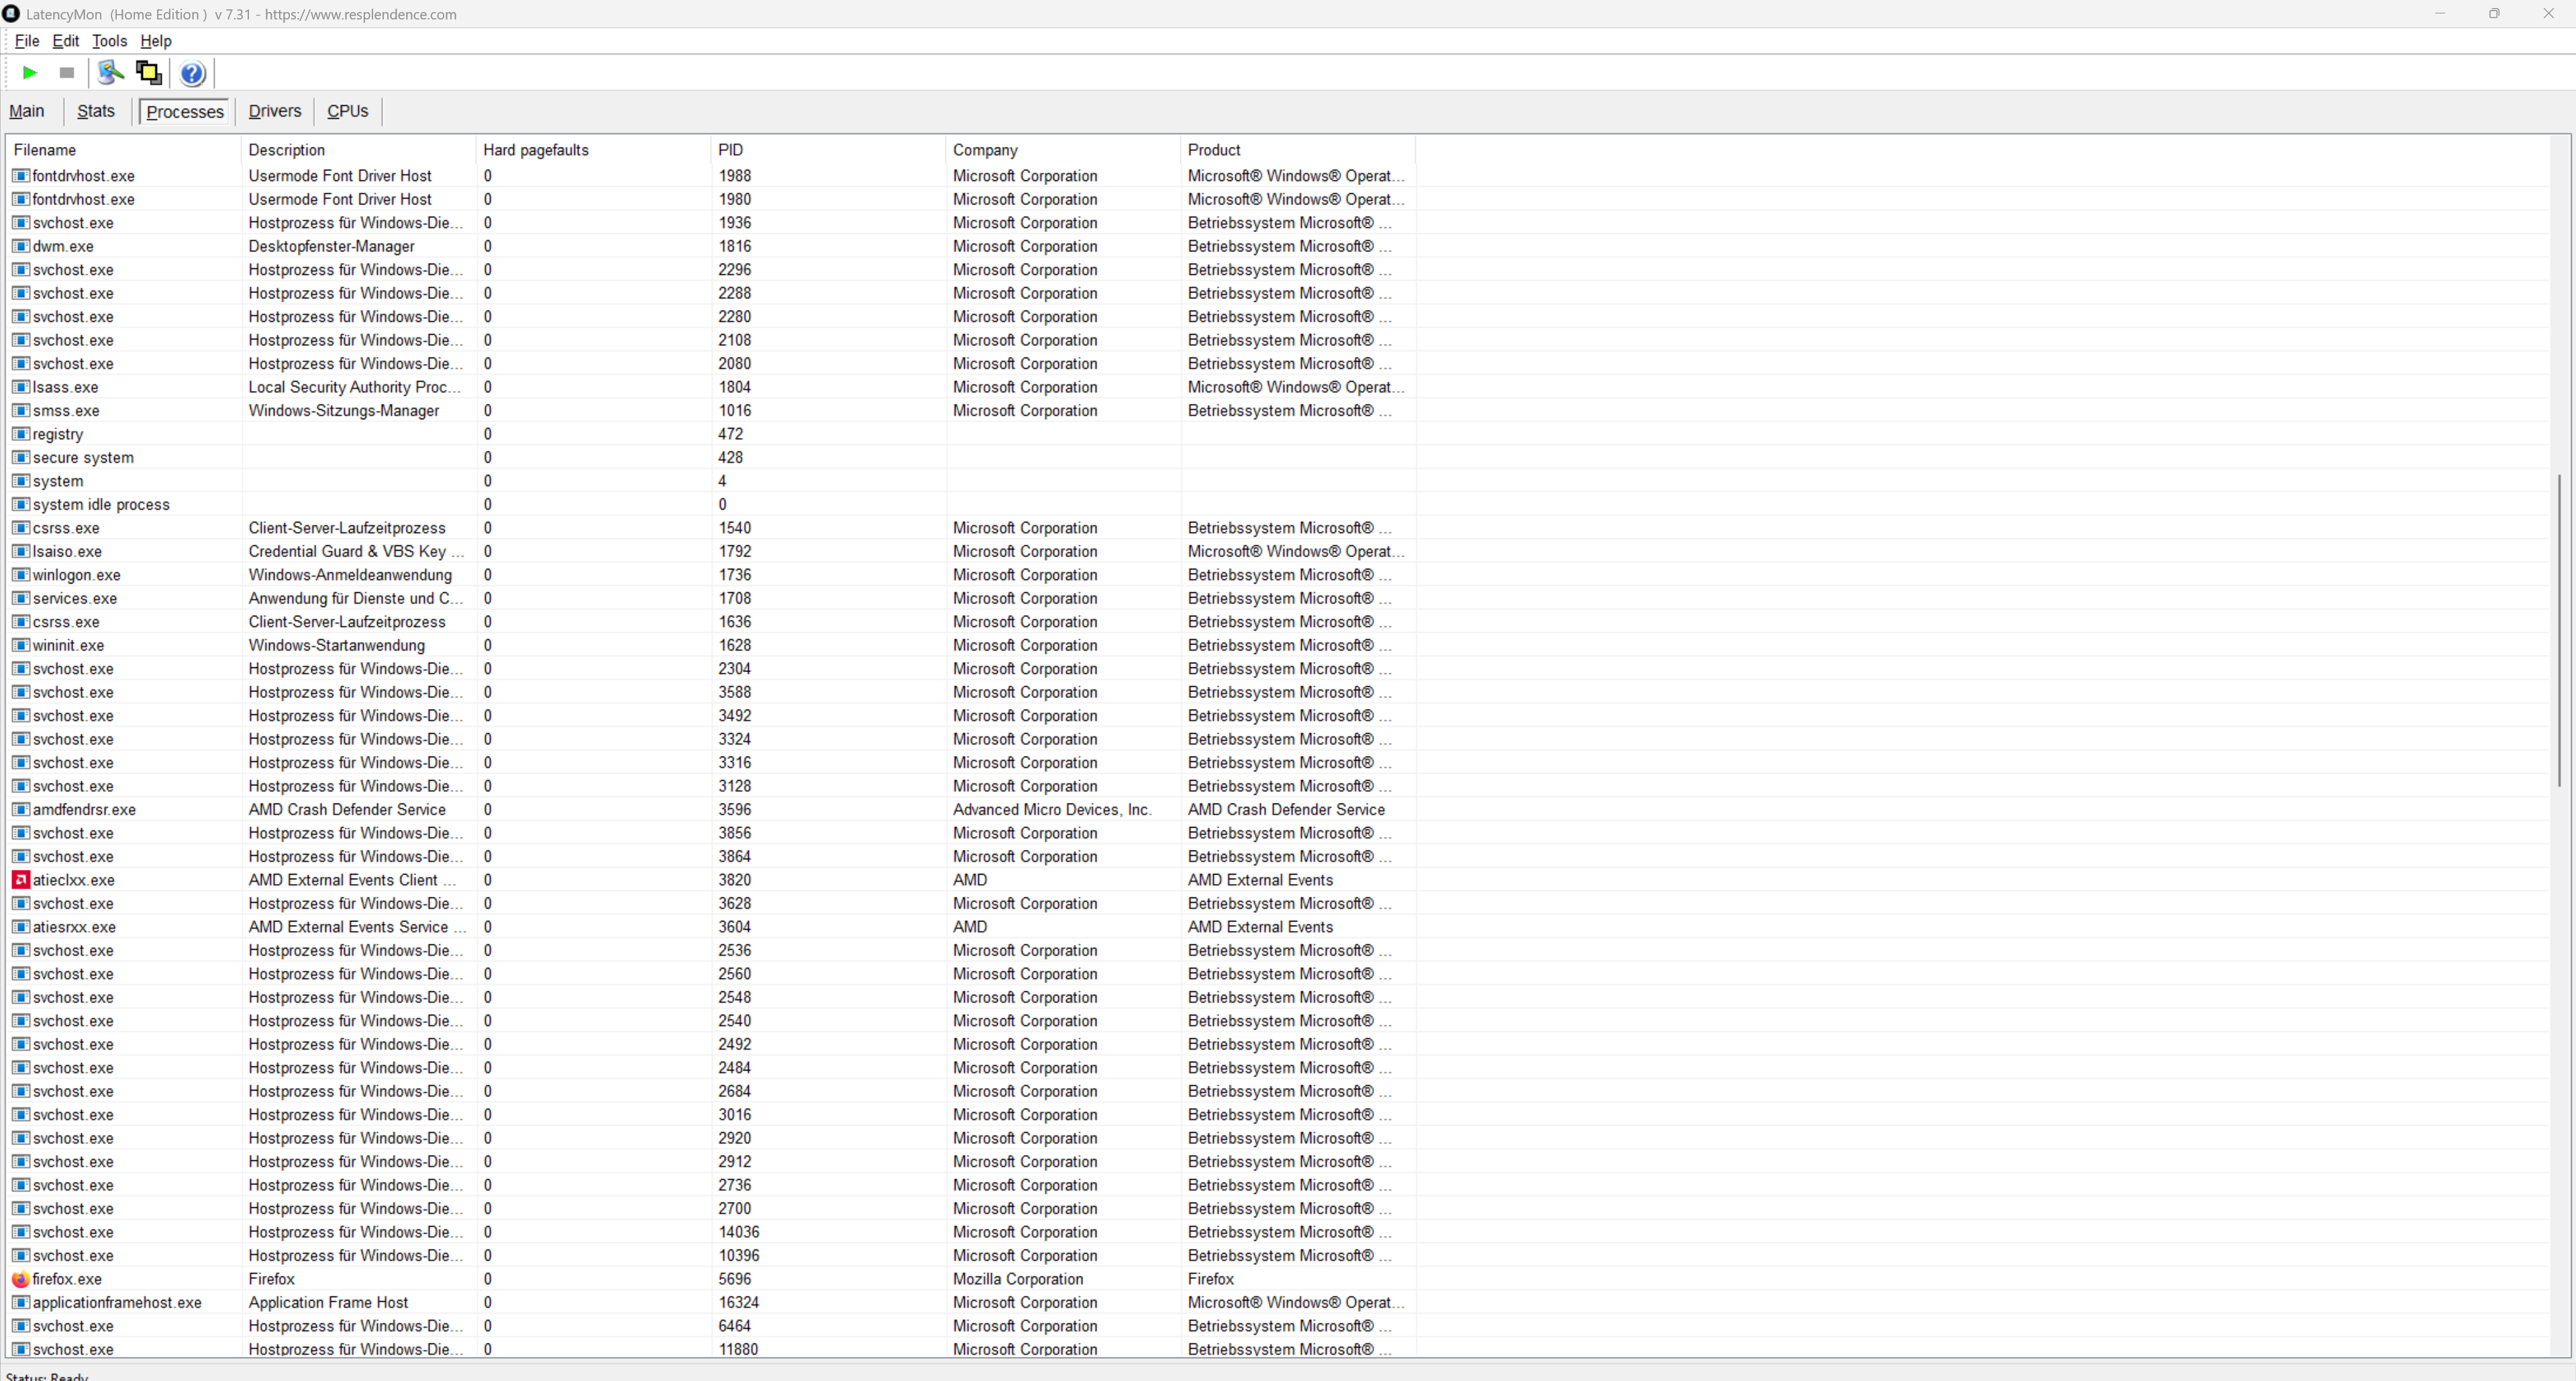Click the yellow overlapping windows icon

(x=149, y=73)
